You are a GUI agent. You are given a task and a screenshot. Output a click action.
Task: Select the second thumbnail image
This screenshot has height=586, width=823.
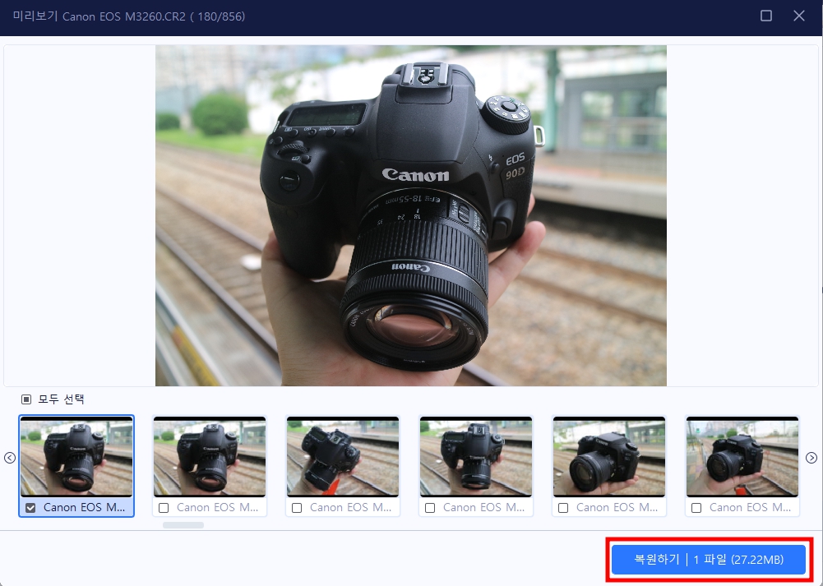pos(210,456)
